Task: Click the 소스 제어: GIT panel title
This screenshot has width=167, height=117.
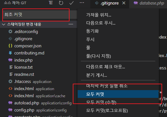Action: tap(15, 3)
